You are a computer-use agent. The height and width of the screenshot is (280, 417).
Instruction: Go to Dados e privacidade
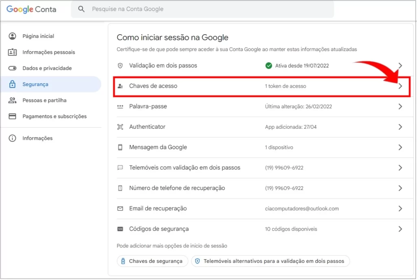47,68
